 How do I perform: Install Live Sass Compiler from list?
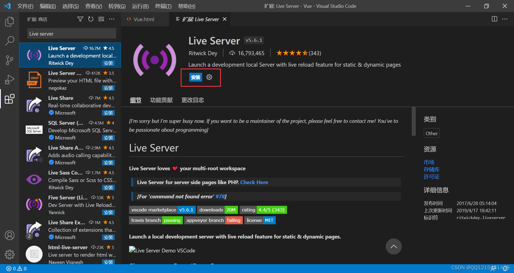pos(108,188)
